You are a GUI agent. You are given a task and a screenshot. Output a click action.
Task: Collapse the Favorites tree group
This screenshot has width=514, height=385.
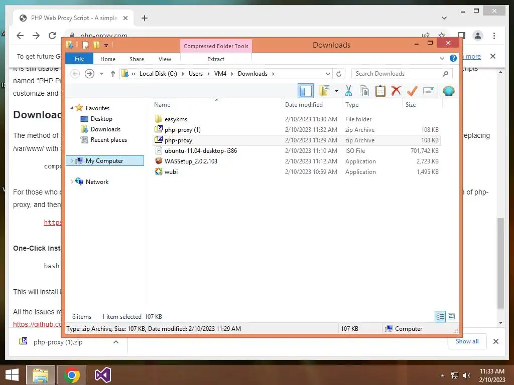coord(72,108)
